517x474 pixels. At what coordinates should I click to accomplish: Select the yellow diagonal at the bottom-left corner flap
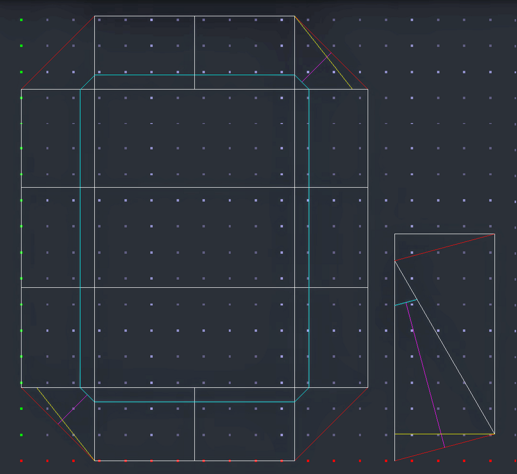(x=66, y=424)
